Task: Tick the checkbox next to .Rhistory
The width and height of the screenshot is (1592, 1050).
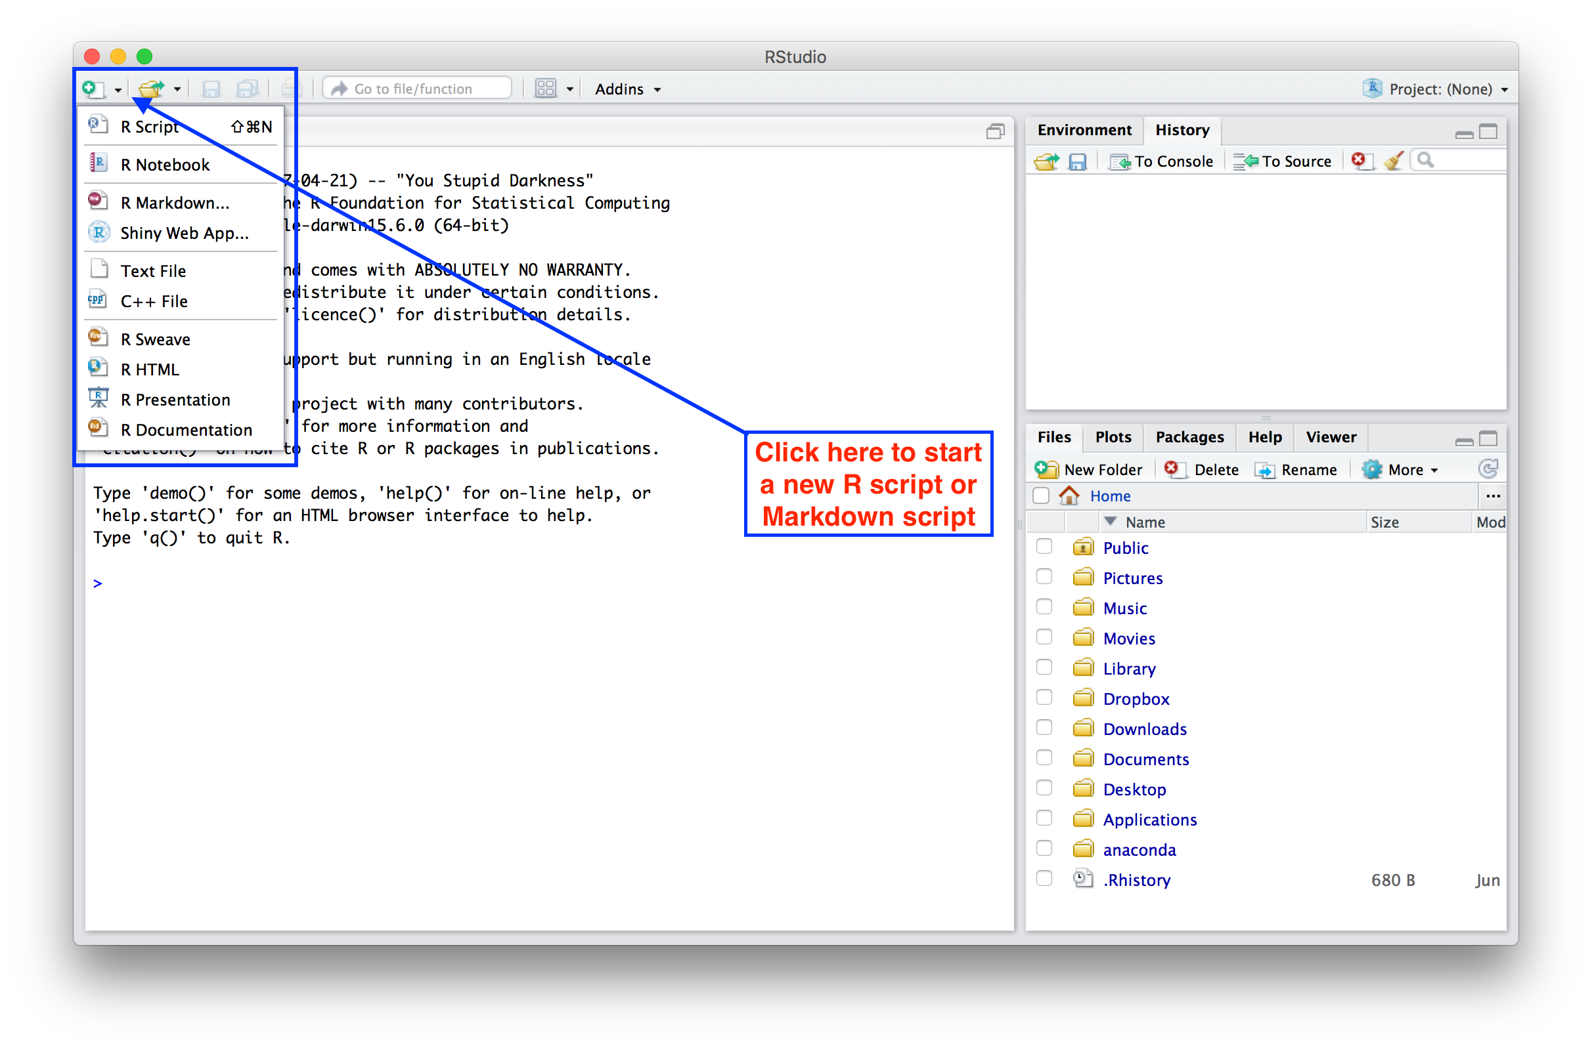Action: (1044, 879)
